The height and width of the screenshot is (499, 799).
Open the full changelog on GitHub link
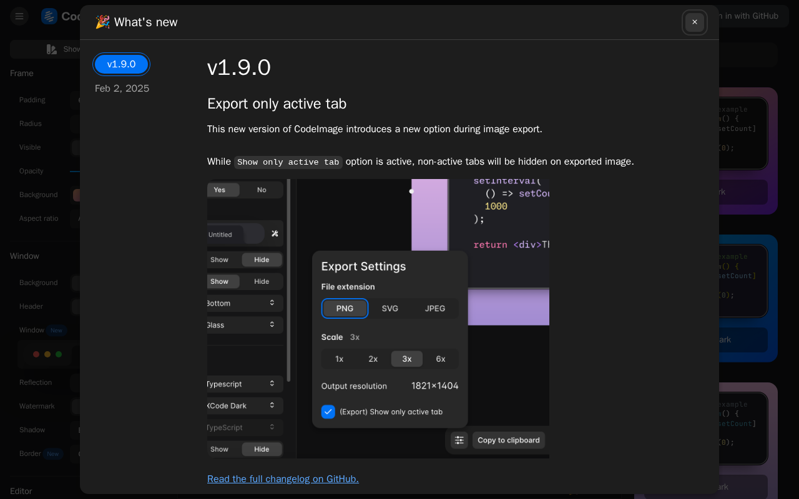(x=283, y=479)
